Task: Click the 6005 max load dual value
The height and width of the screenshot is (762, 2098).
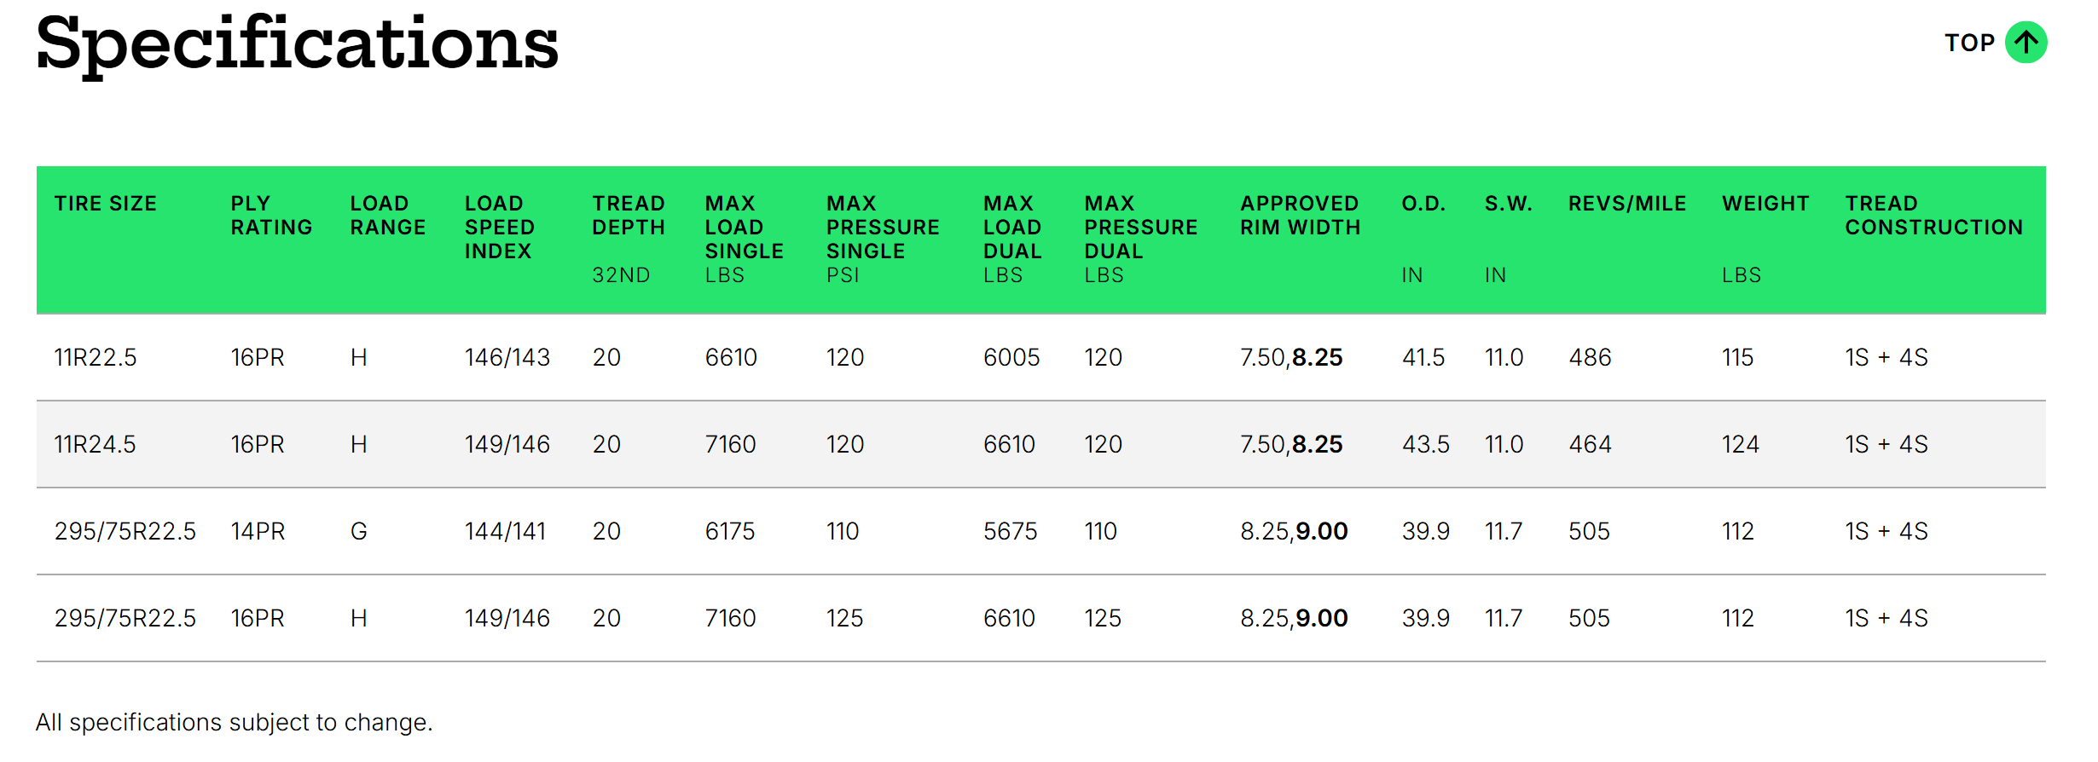Action: click(1011, 357)
